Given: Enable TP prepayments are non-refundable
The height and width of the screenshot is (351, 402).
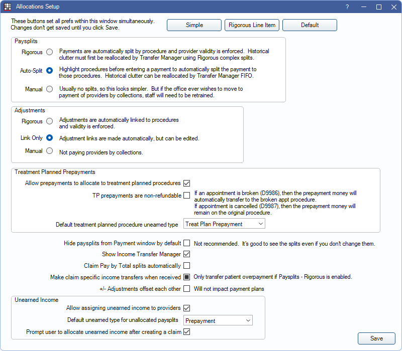Looking at the screenshot, I should 186,195.
